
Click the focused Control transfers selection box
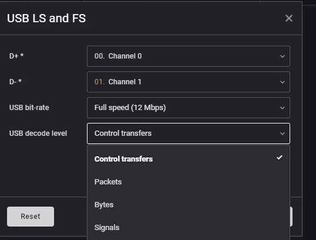click(x=189, y=133)
